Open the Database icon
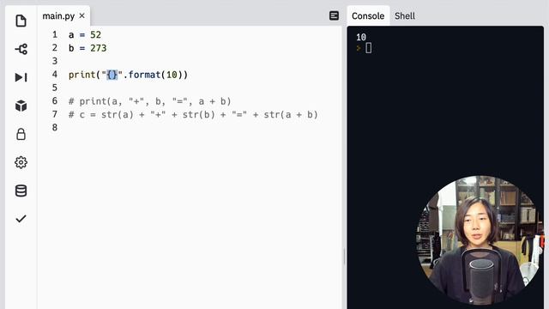The image size is (549, 309). click(x=21, y=191)
